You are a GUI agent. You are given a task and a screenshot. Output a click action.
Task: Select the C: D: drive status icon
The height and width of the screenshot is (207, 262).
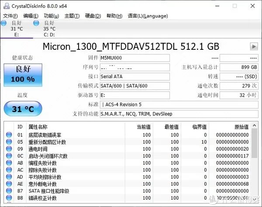36,23
